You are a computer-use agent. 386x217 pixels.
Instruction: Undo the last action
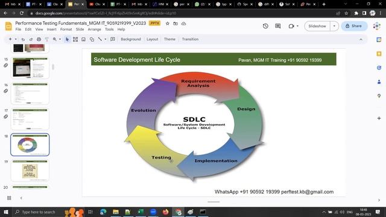pyautogui.click(x=23, y=39)
